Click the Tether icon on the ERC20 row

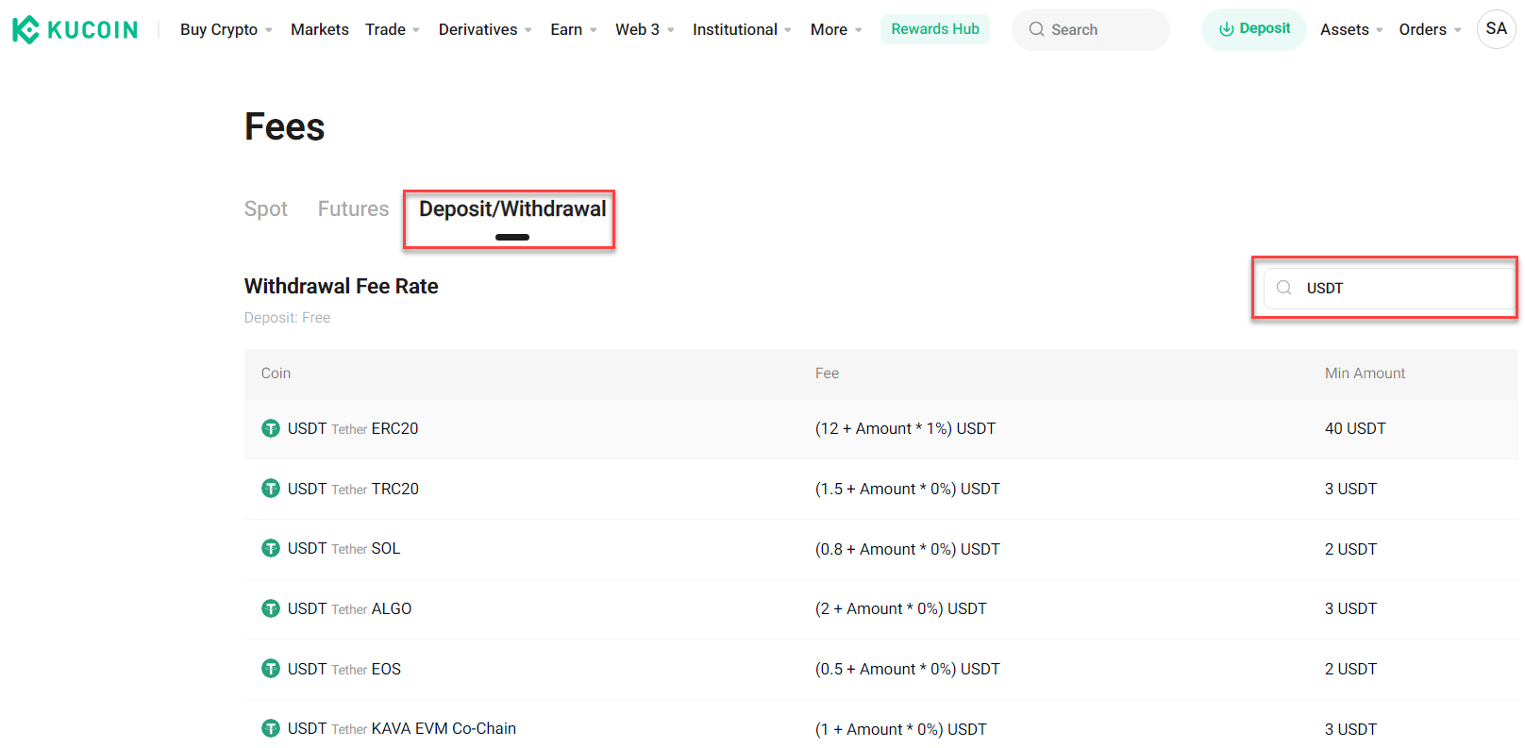point(271,428)
